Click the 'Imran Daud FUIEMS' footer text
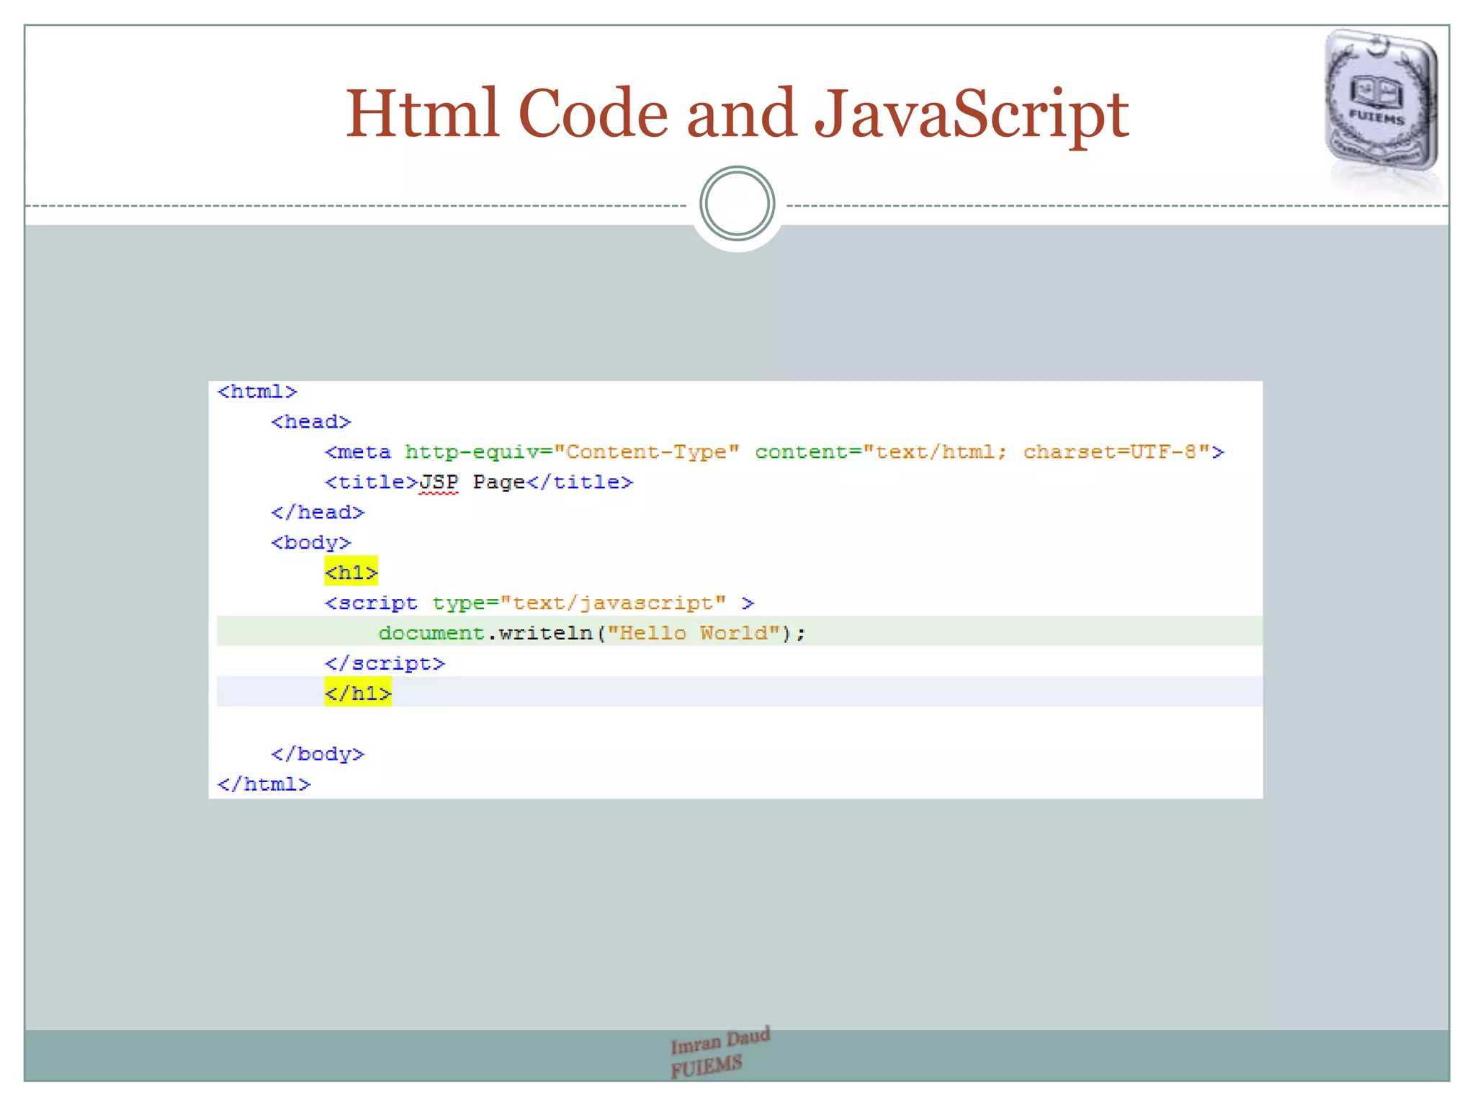 [x=719, y=1052]
